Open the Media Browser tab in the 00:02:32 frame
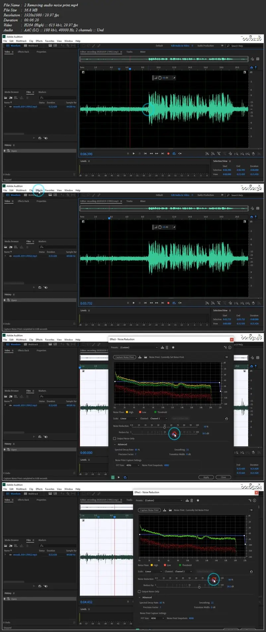Image resolution: width=266 pixels, height=632 pixels. [12, 241]
